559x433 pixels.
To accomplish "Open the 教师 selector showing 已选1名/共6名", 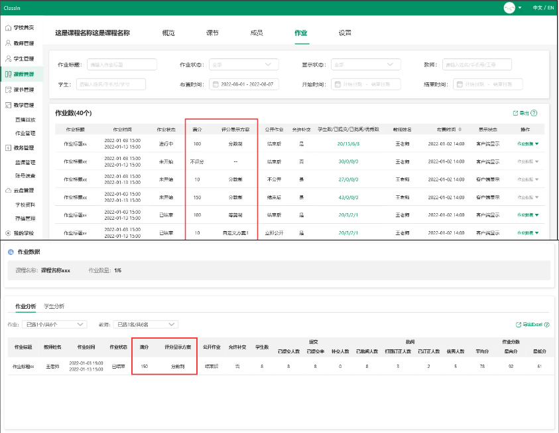I will point(145,325).
